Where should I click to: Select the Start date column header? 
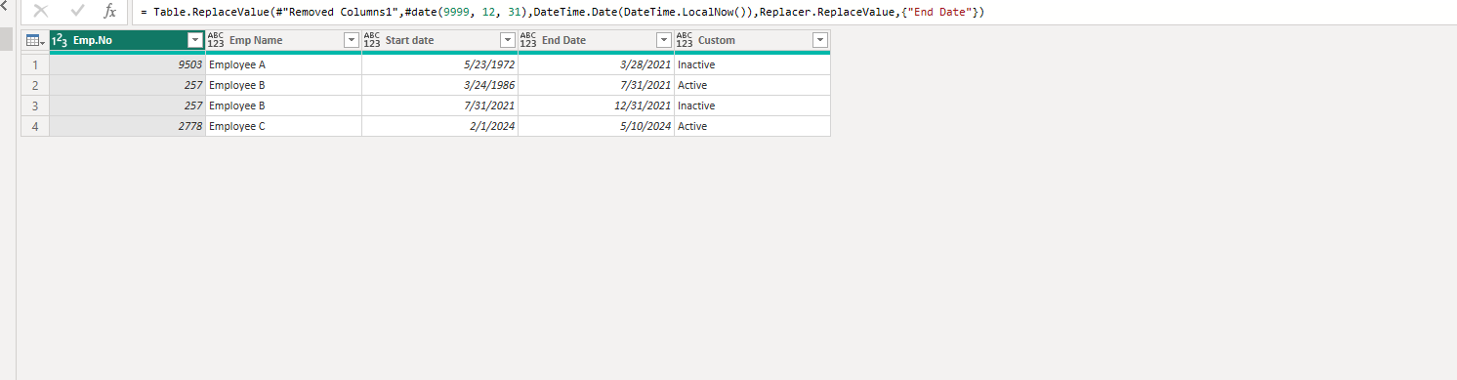(x=440, y=40)
